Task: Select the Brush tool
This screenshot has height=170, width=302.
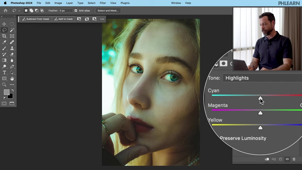Action: point(4,48)
